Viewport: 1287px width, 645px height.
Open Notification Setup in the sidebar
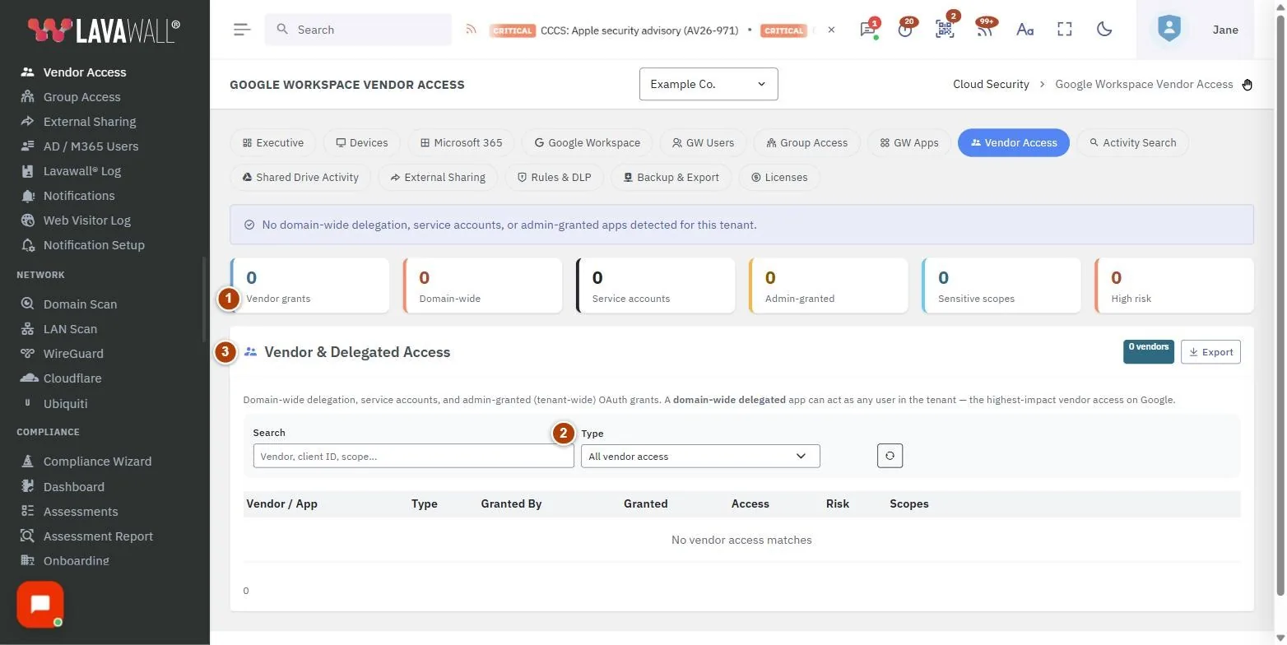tap(93, 245)
